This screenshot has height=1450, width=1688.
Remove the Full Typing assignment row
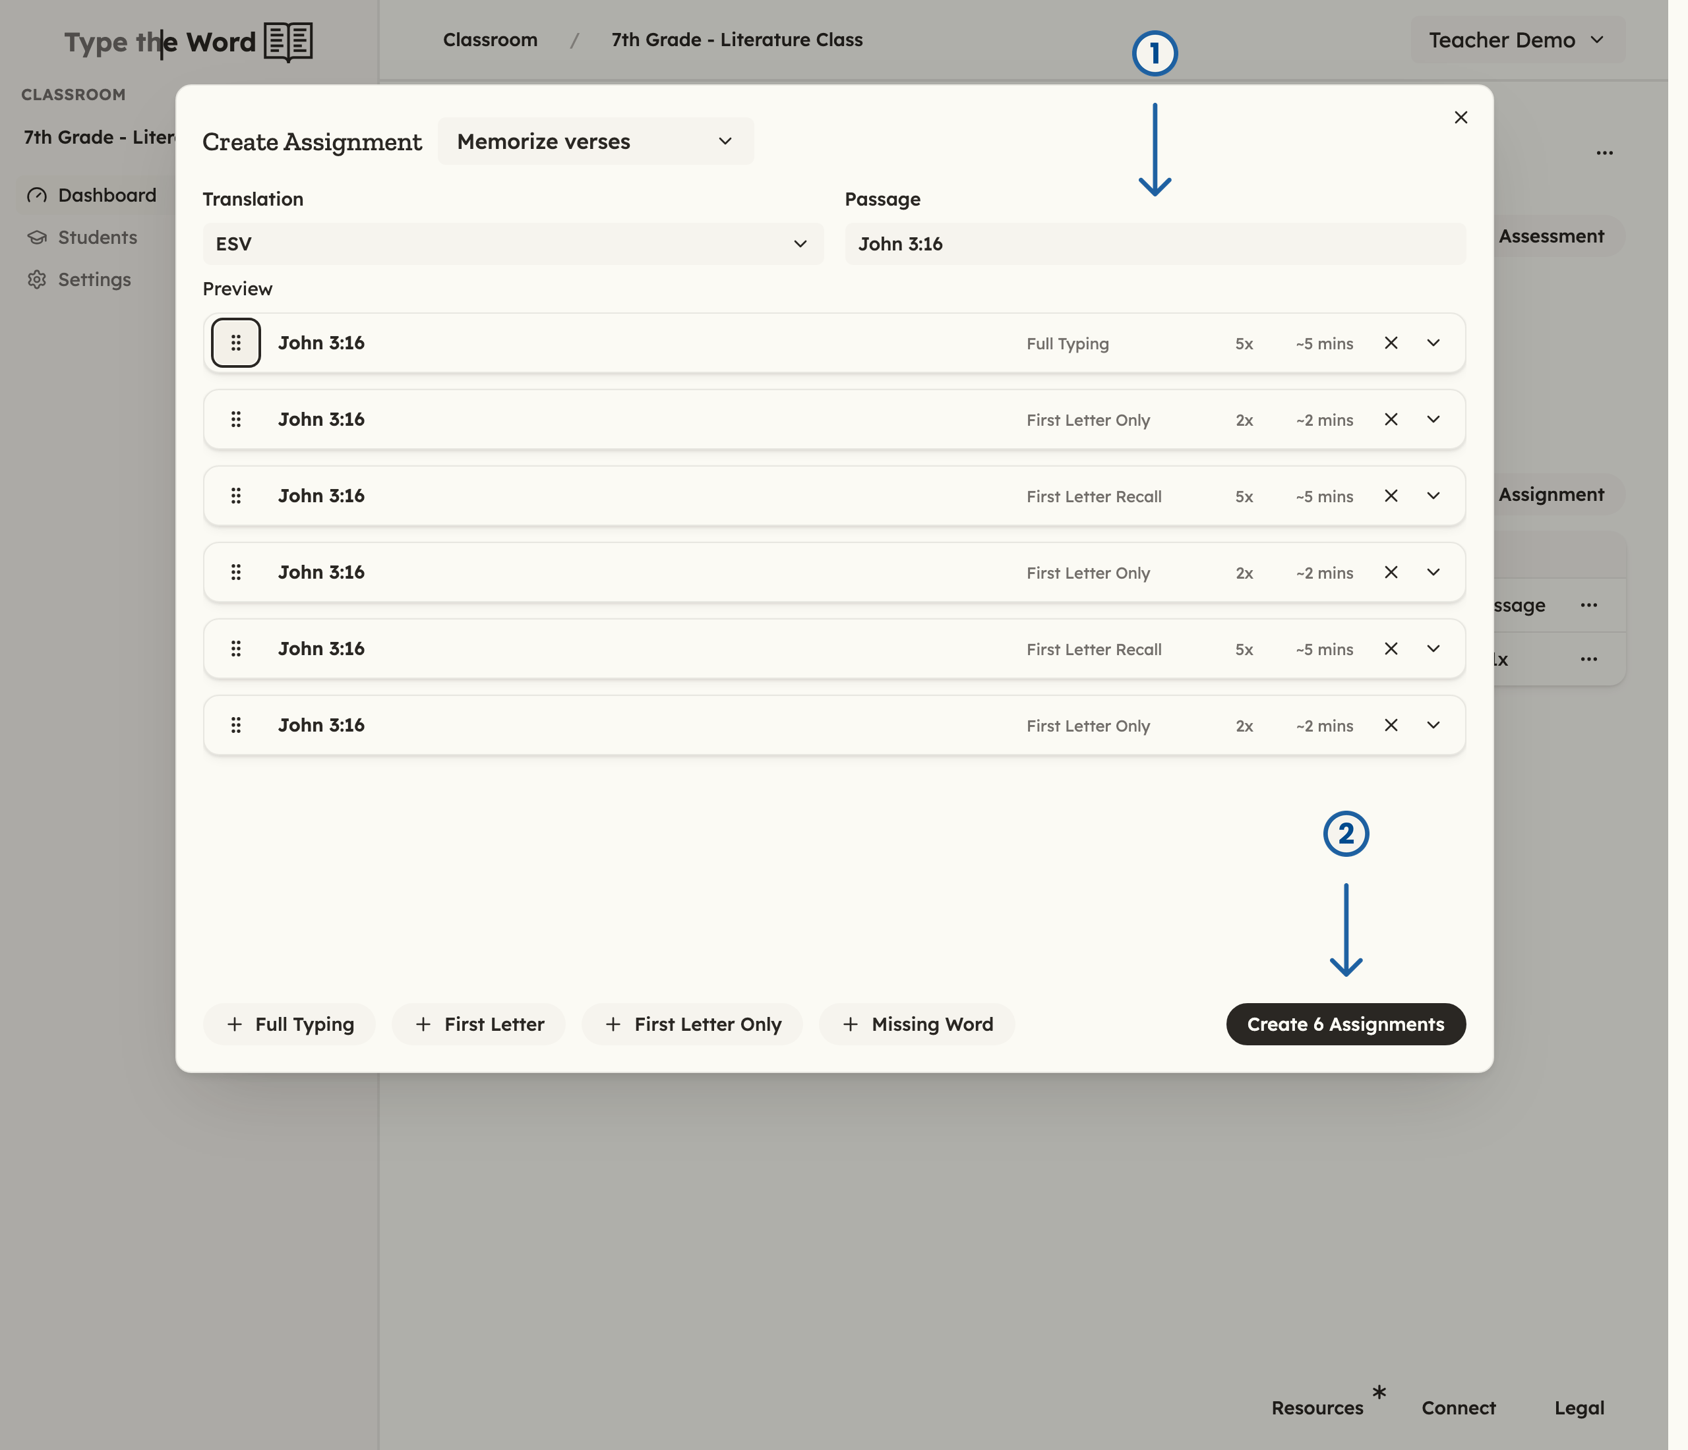(1391, 343)
